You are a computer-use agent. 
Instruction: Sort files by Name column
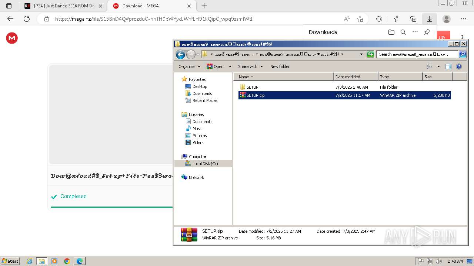(x=284, y=77)
